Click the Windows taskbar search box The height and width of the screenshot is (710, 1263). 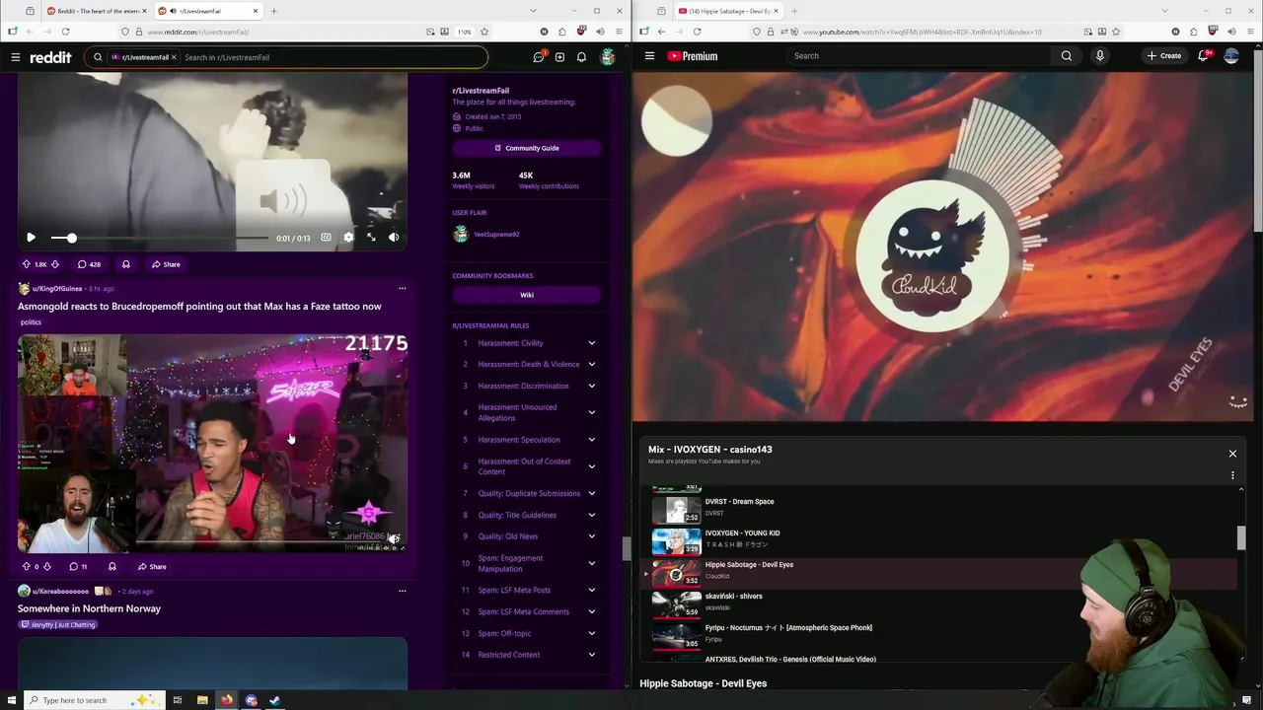click(x=94, y=700)
